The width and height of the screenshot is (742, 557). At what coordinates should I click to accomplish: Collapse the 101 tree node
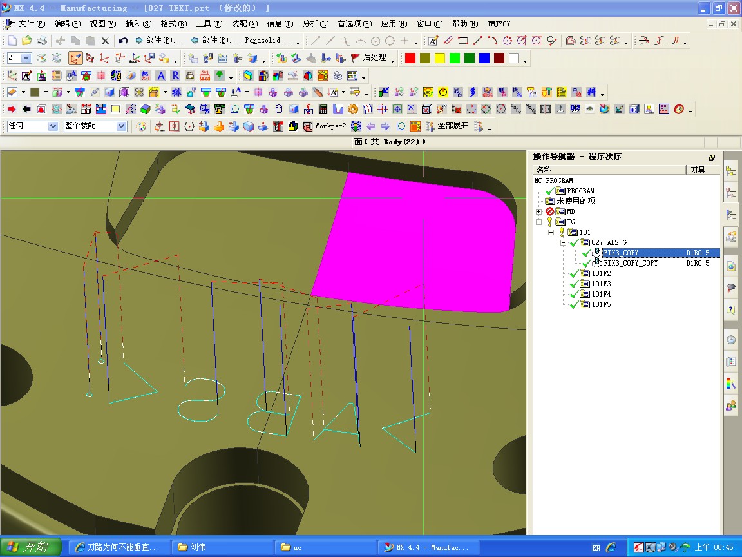551,232
